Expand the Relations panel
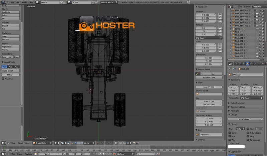Screen dimensions: 267x156 pos(229,111)
